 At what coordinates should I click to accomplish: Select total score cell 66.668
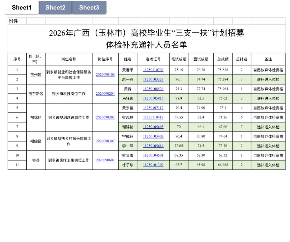223,165
